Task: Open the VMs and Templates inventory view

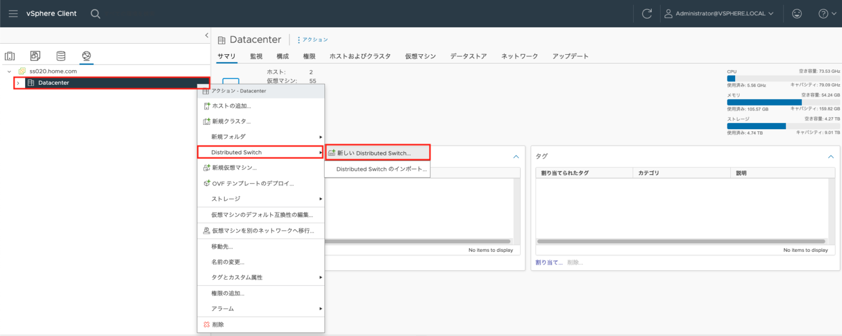Action: coord(35,55)
